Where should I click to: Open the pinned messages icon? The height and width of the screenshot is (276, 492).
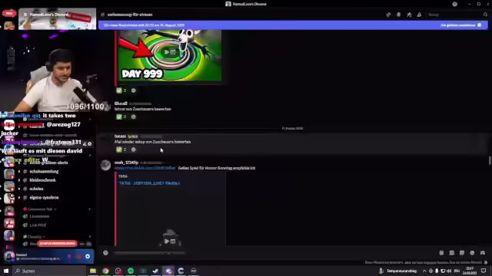(x=409, y=15)
